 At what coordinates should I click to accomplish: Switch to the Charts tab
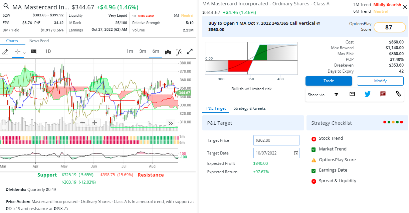coord(12,41)
